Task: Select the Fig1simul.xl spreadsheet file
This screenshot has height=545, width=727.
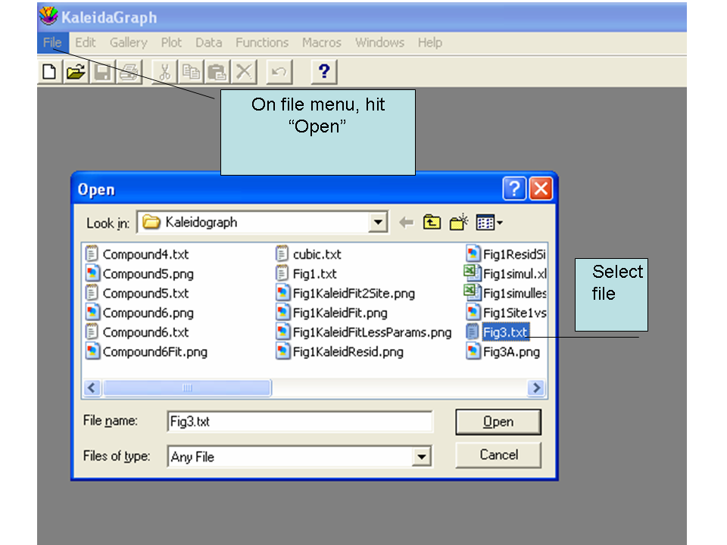Action: tap(505, 274)
